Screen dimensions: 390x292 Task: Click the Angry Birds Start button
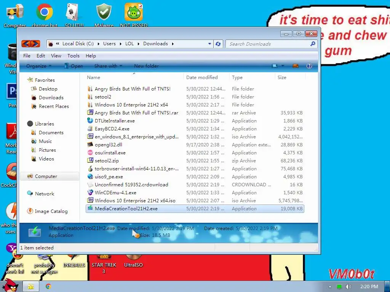[x=10, y=285]
